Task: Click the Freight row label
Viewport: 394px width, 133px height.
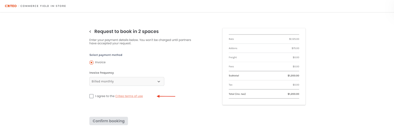Action: 233,57
